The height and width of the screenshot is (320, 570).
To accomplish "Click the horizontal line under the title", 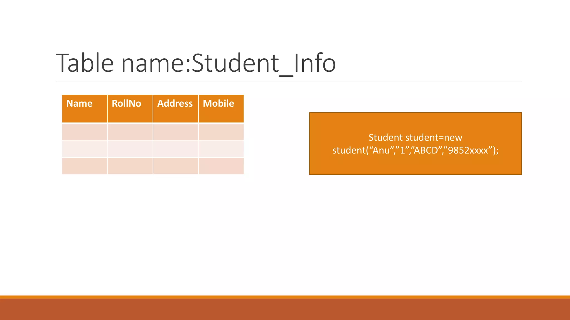I will pos(288,81).
